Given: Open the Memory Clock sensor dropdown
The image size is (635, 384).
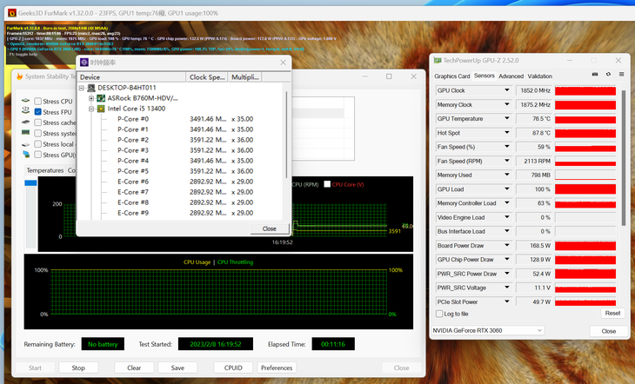Looking at the screenshot, I should [x=506, y=104].
